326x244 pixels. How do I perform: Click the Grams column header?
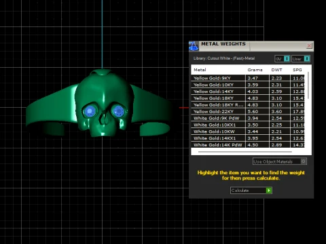tap(255, 70)
